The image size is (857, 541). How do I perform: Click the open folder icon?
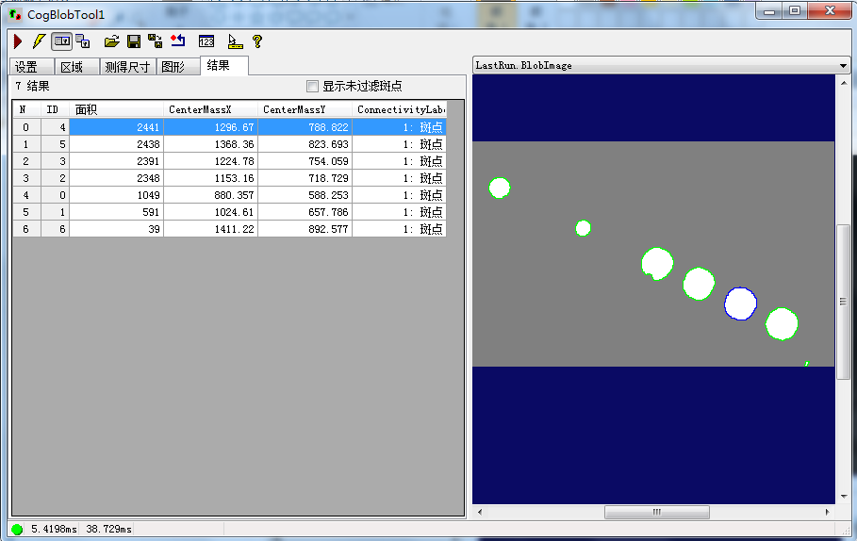pyautogui.click(x=111, y=41)
